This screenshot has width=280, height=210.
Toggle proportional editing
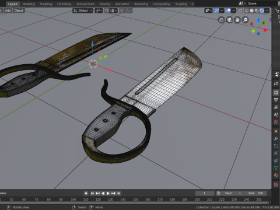point(121,10)
